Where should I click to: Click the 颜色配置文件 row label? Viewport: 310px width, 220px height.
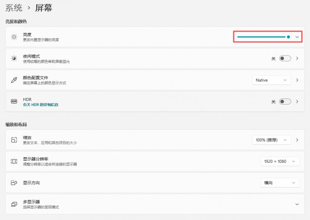pyautogui.click(x=36, y=78)
